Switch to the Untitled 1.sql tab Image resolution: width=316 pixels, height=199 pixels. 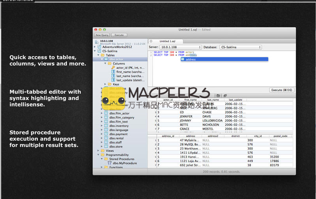166,41
